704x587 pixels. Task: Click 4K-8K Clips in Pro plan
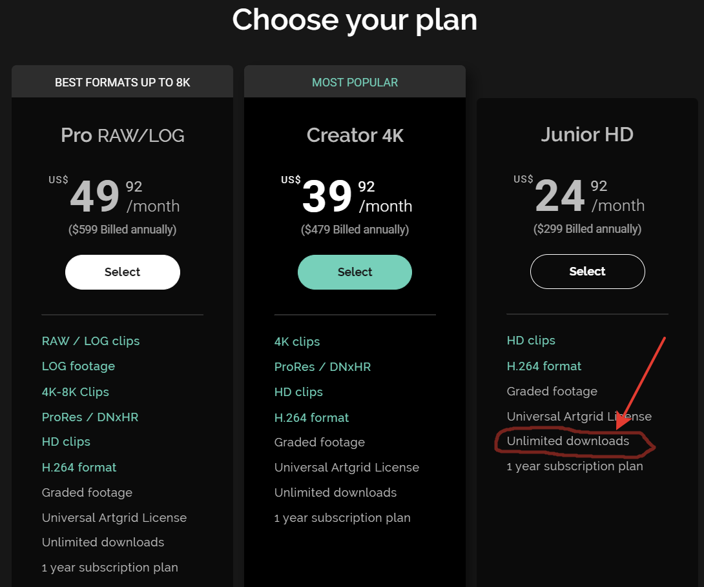coord(75,392)
